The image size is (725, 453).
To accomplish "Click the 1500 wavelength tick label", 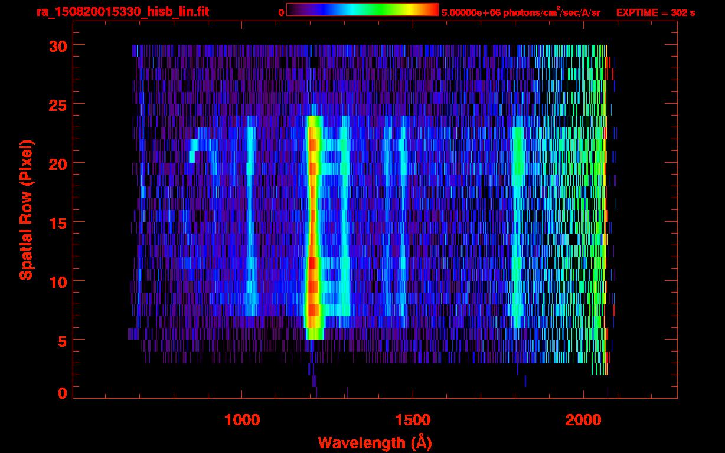I will 413,420.
